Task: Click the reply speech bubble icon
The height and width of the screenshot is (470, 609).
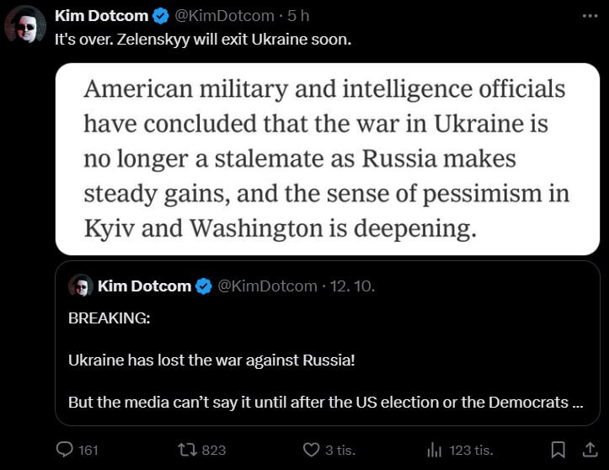Action: pyautogui.click(x=65, y=449)
